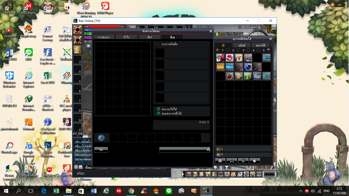Show hidden system tray icons
The height and width of the screenshot is (196, 349).
click(x=301, y=191)
